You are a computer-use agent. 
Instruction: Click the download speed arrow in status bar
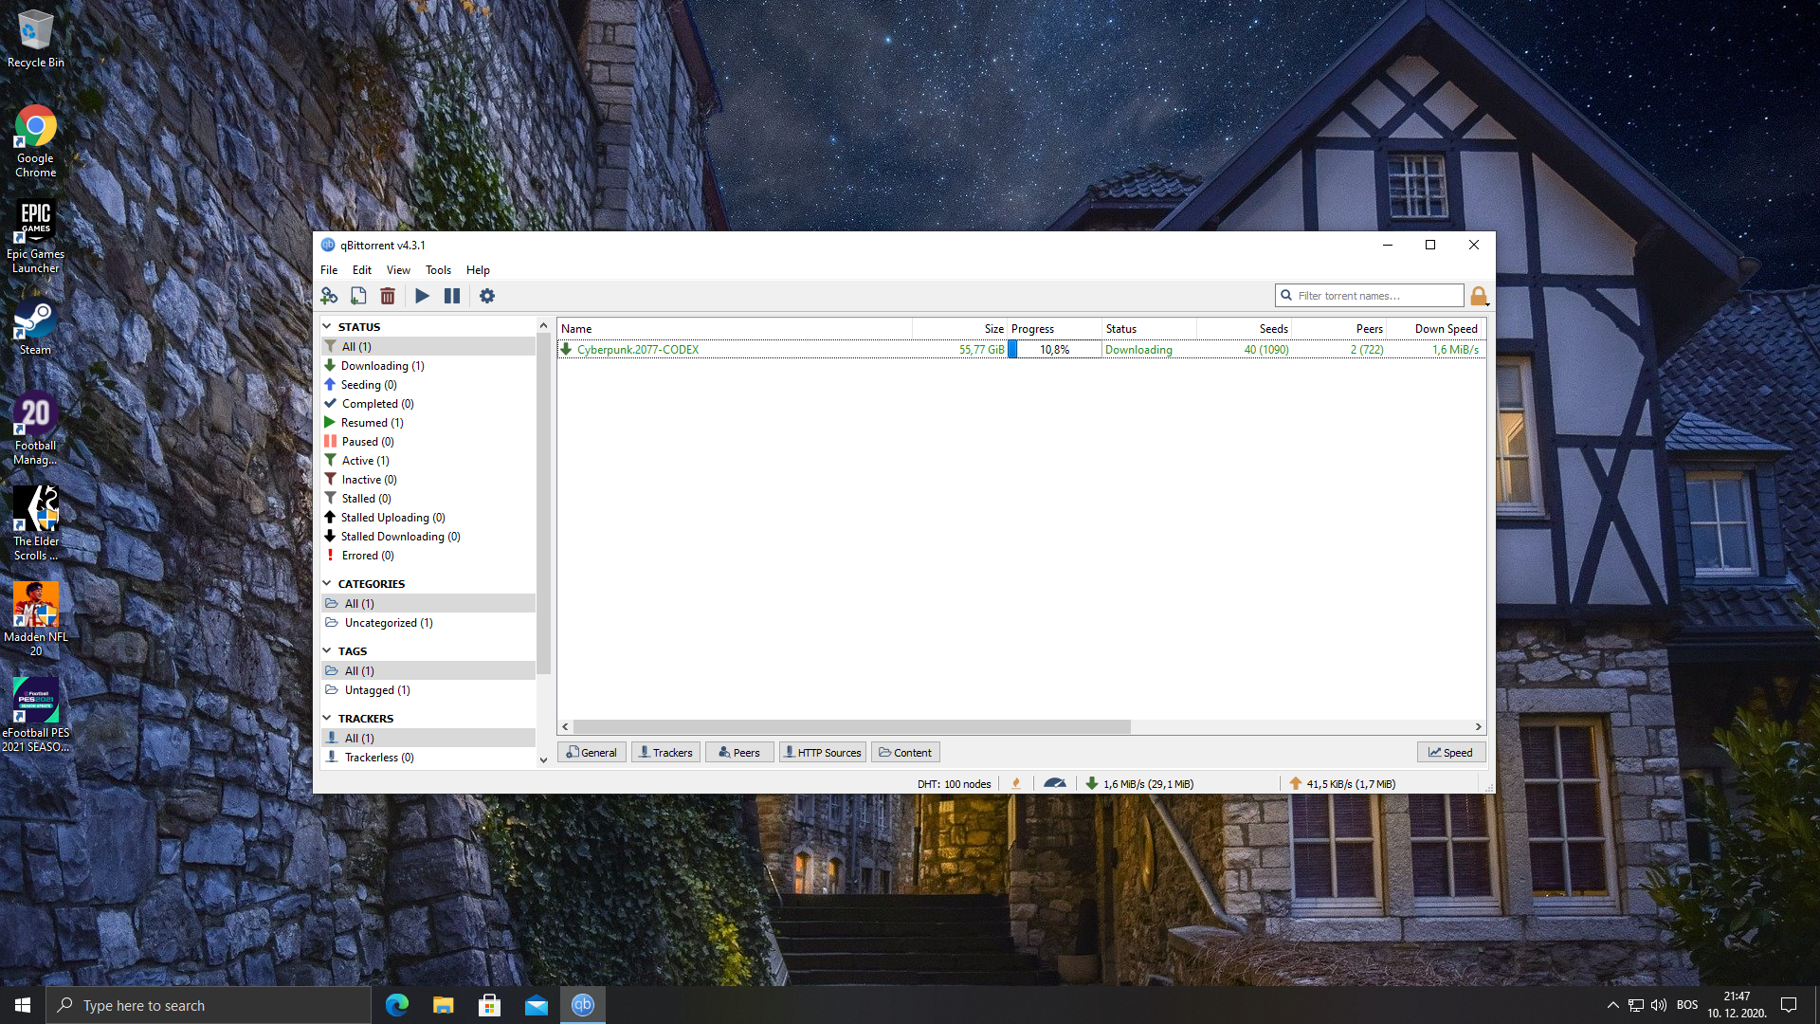pos(1092,783)
